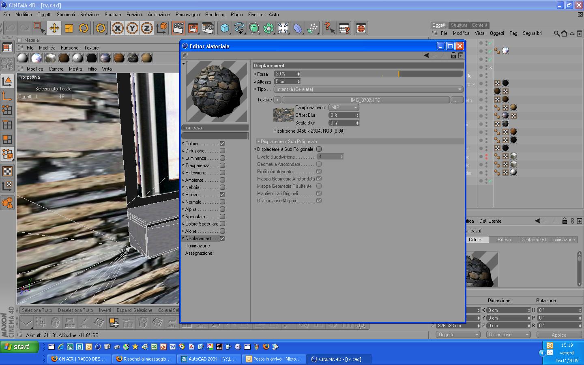Add a cube primitive object

225,28
